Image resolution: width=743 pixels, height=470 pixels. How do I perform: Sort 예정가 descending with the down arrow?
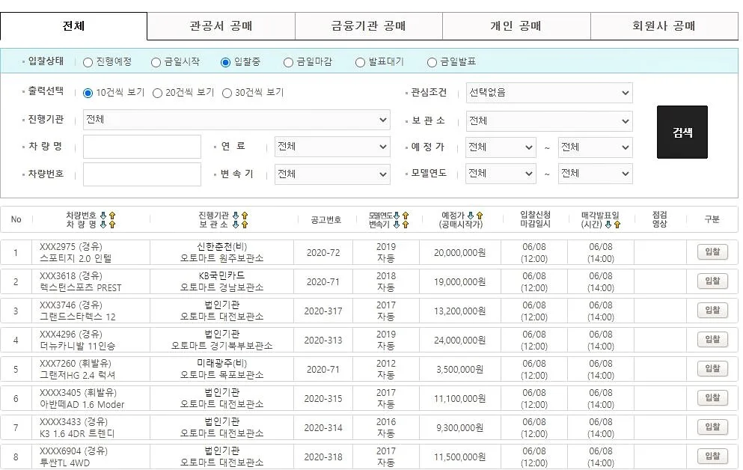471,216
